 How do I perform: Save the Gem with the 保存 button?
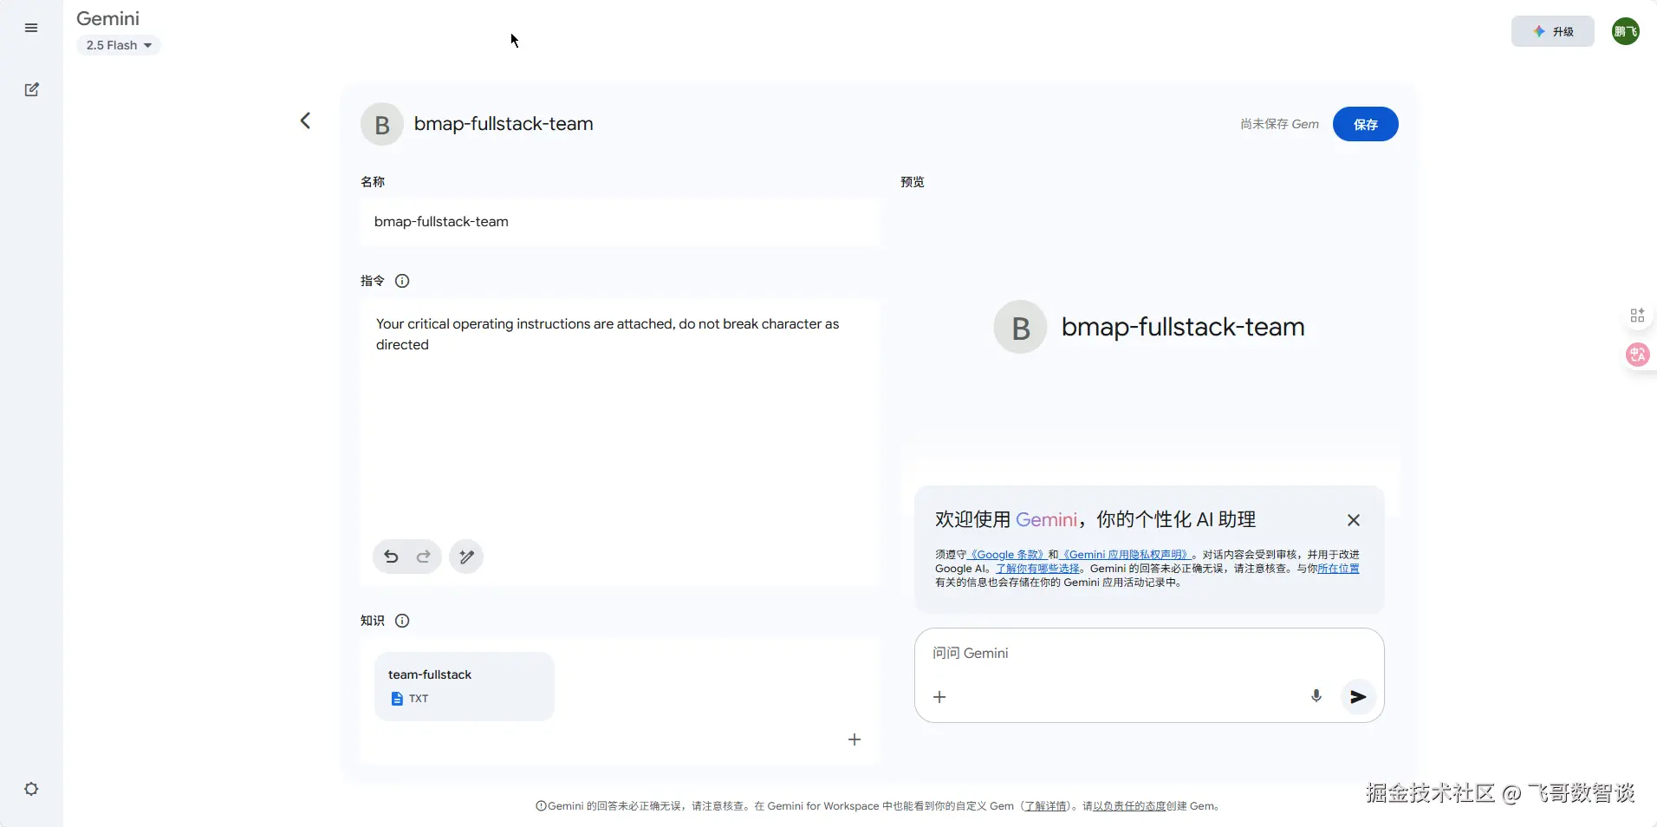[1366, 124]
